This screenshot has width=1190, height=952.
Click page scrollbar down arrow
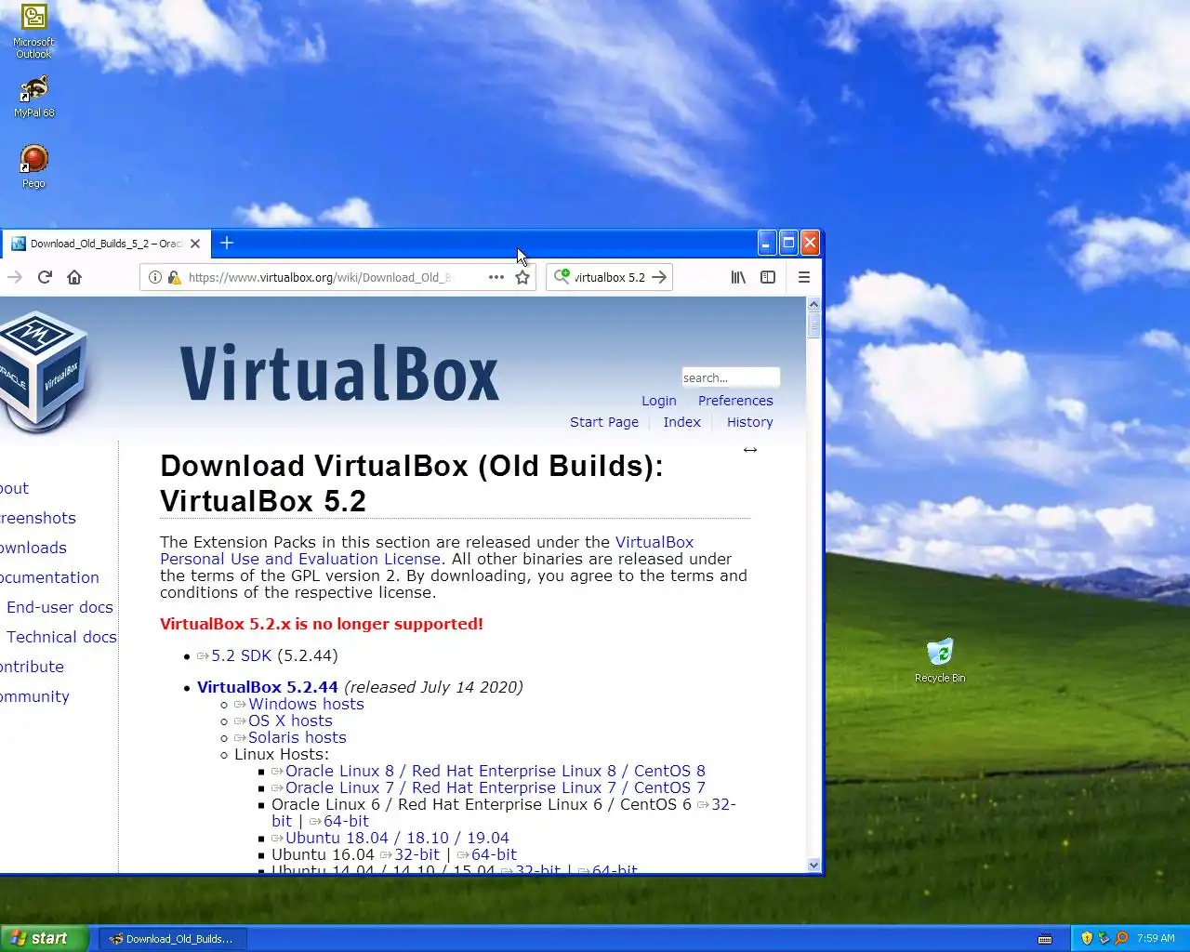pyautogui.click(x=813, y=865)
